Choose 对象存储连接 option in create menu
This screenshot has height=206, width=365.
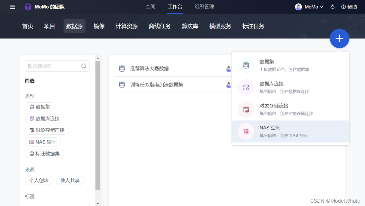point(291,109)
